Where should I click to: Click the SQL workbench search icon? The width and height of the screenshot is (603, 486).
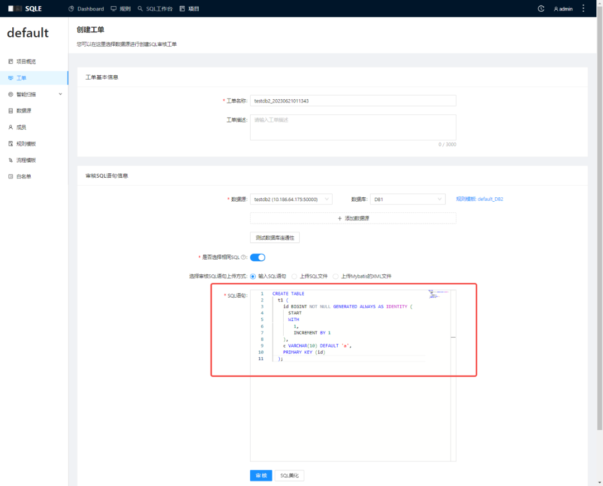coord(140,8)
